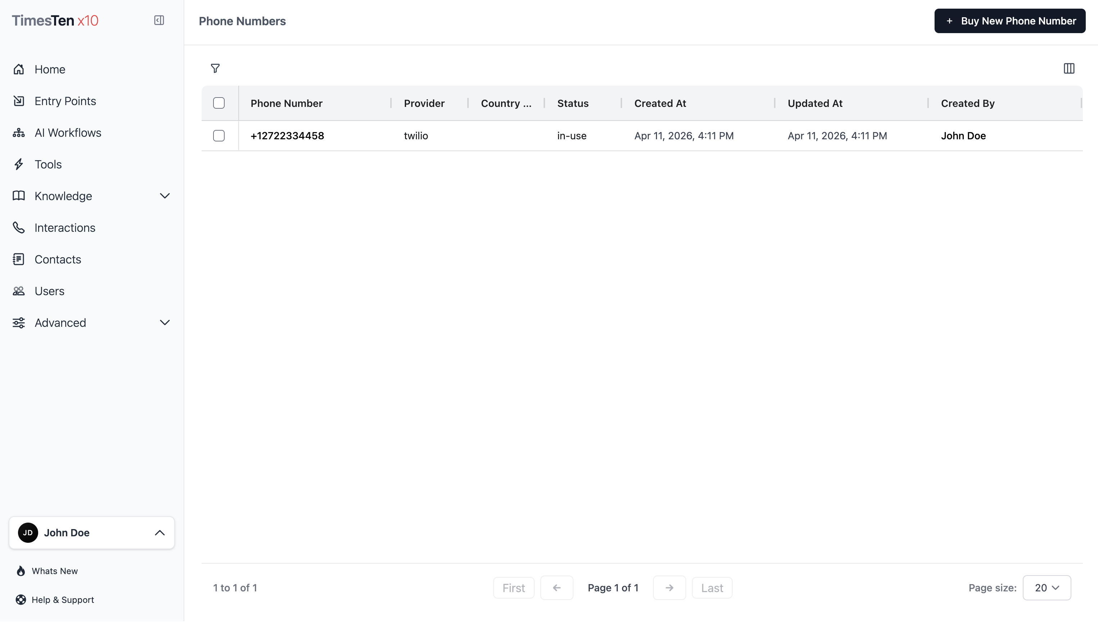The height and width of the screenshot is (627, 1098).
Task: Click the Knowledge book icon
Action: (x=18, y=196)
